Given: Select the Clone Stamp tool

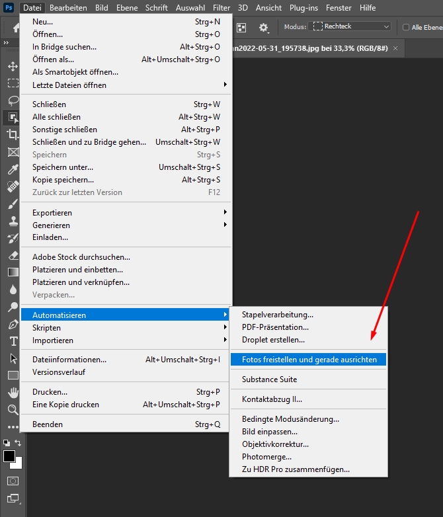Looking at the screenshot, I should tap(13, 221).
